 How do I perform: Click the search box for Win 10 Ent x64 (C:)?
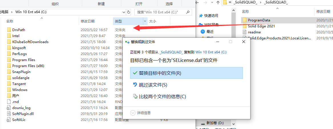[x=163, y=12]
